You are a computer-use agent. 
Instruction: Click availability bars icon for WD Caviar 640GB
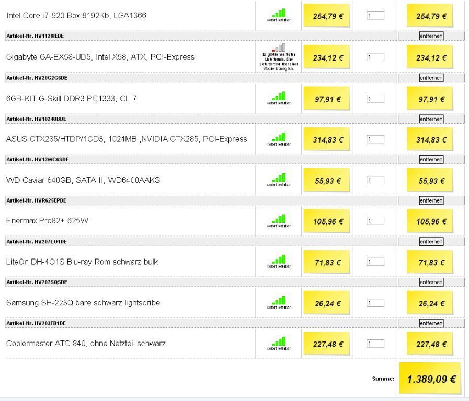(279, 178)
